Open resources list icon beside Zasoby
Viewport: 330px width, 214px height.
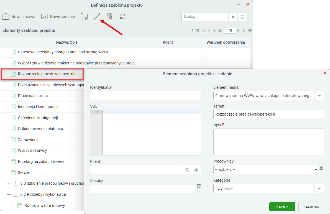pos(199,186)
